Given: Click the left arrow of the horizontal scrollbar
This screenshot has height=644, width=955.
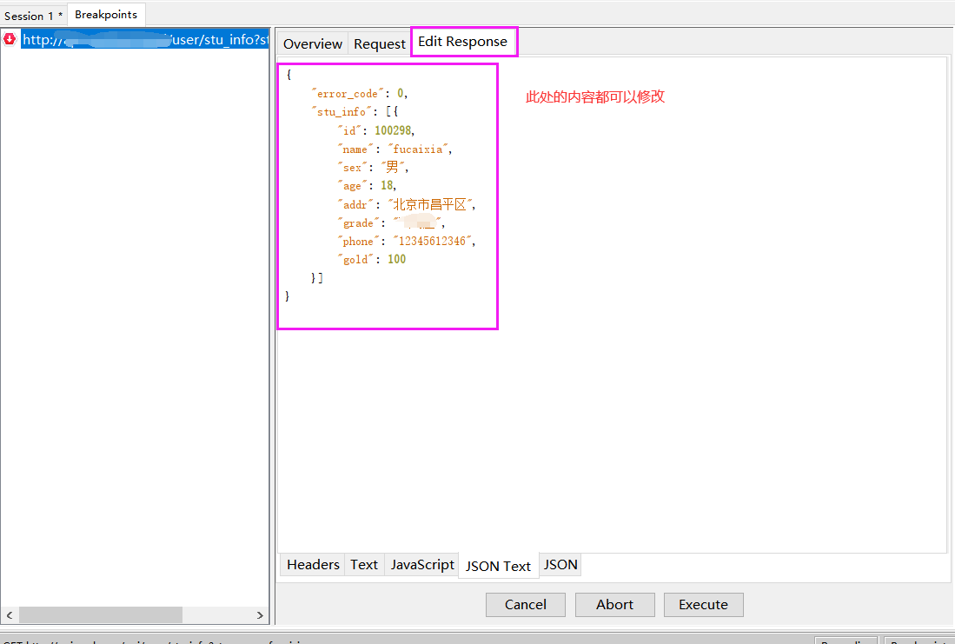Looking at the screenshot, I should click(10, 615).
